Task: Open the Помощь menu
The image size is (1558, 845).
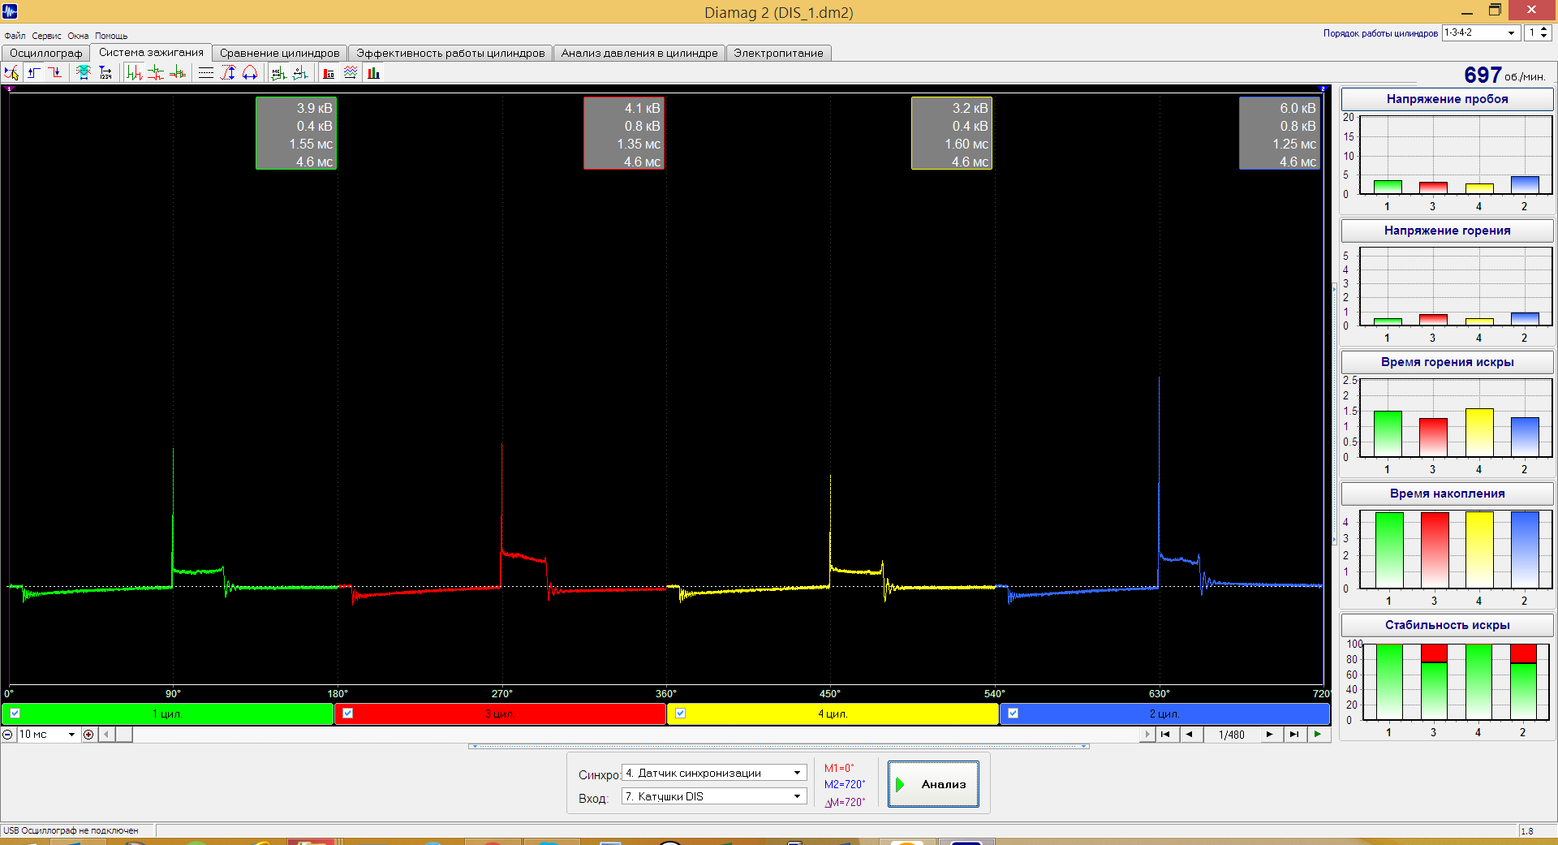Action: (111, 36)
